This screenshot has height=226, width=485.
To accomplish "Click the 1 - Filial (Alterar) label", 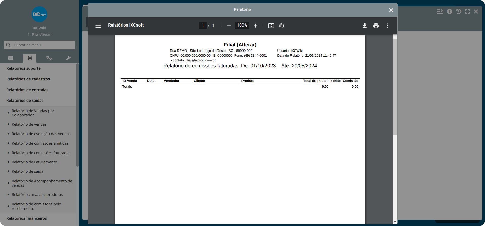I will coord(39,35).
